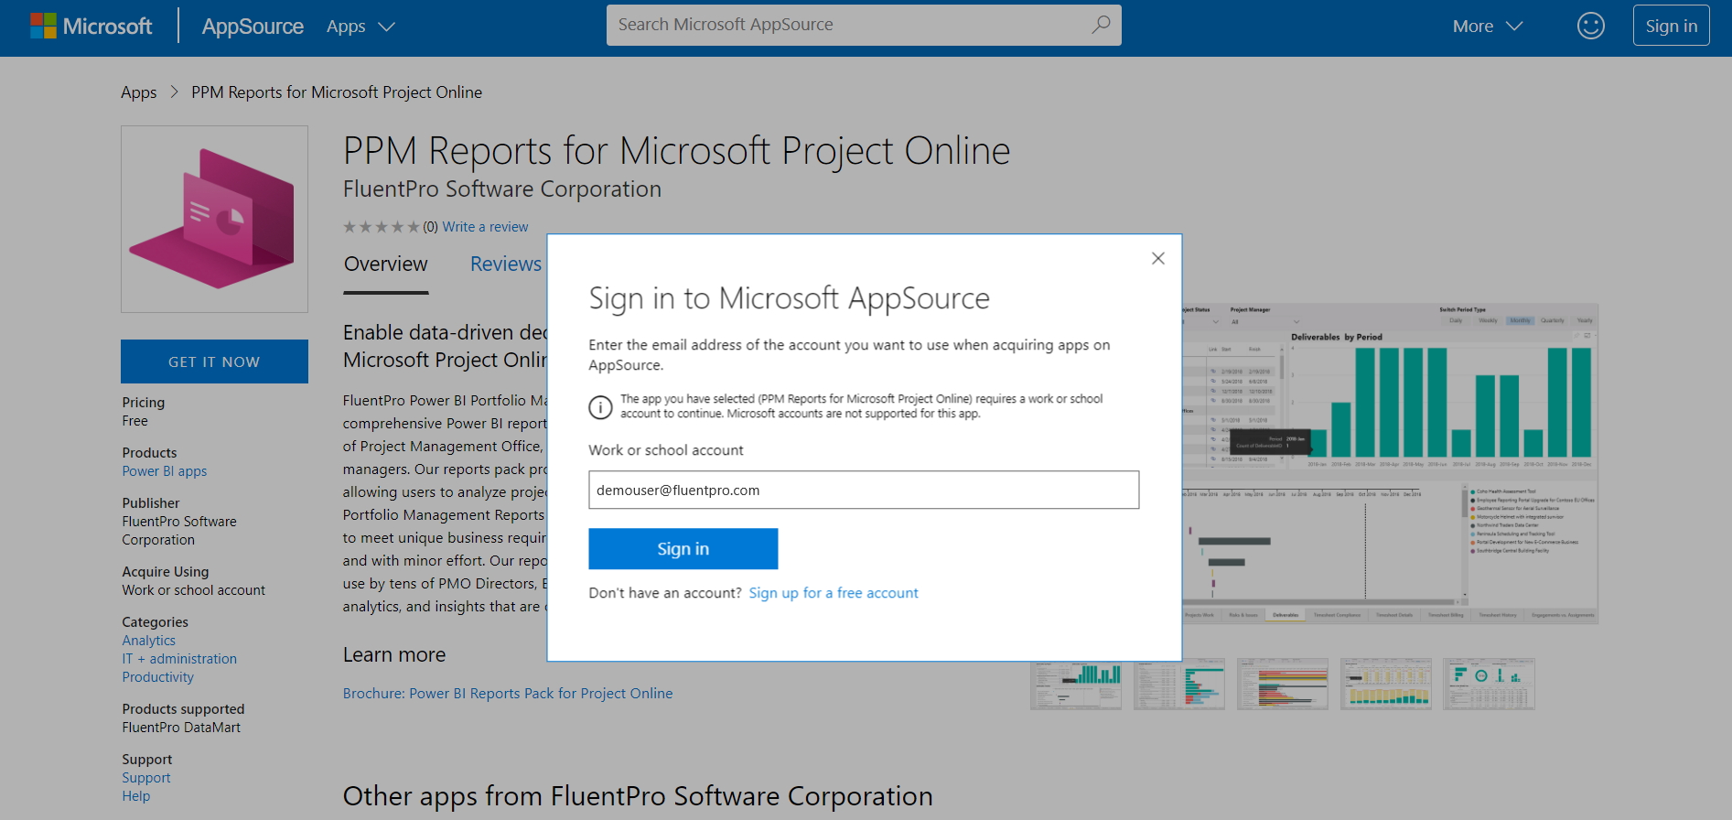The image size is (1732, 820).
Task: Expand the Apps dropdown menu
Action: coord(360,27)
